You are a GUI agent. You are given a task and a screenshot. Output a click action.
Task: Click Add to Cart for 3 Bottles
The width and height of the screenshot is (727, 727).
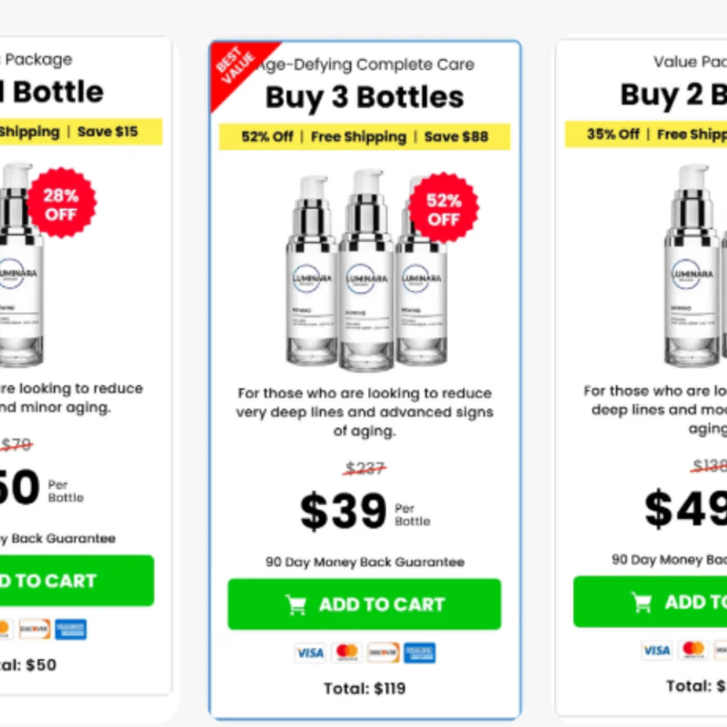pyautogui.click(x=365, y=604)
